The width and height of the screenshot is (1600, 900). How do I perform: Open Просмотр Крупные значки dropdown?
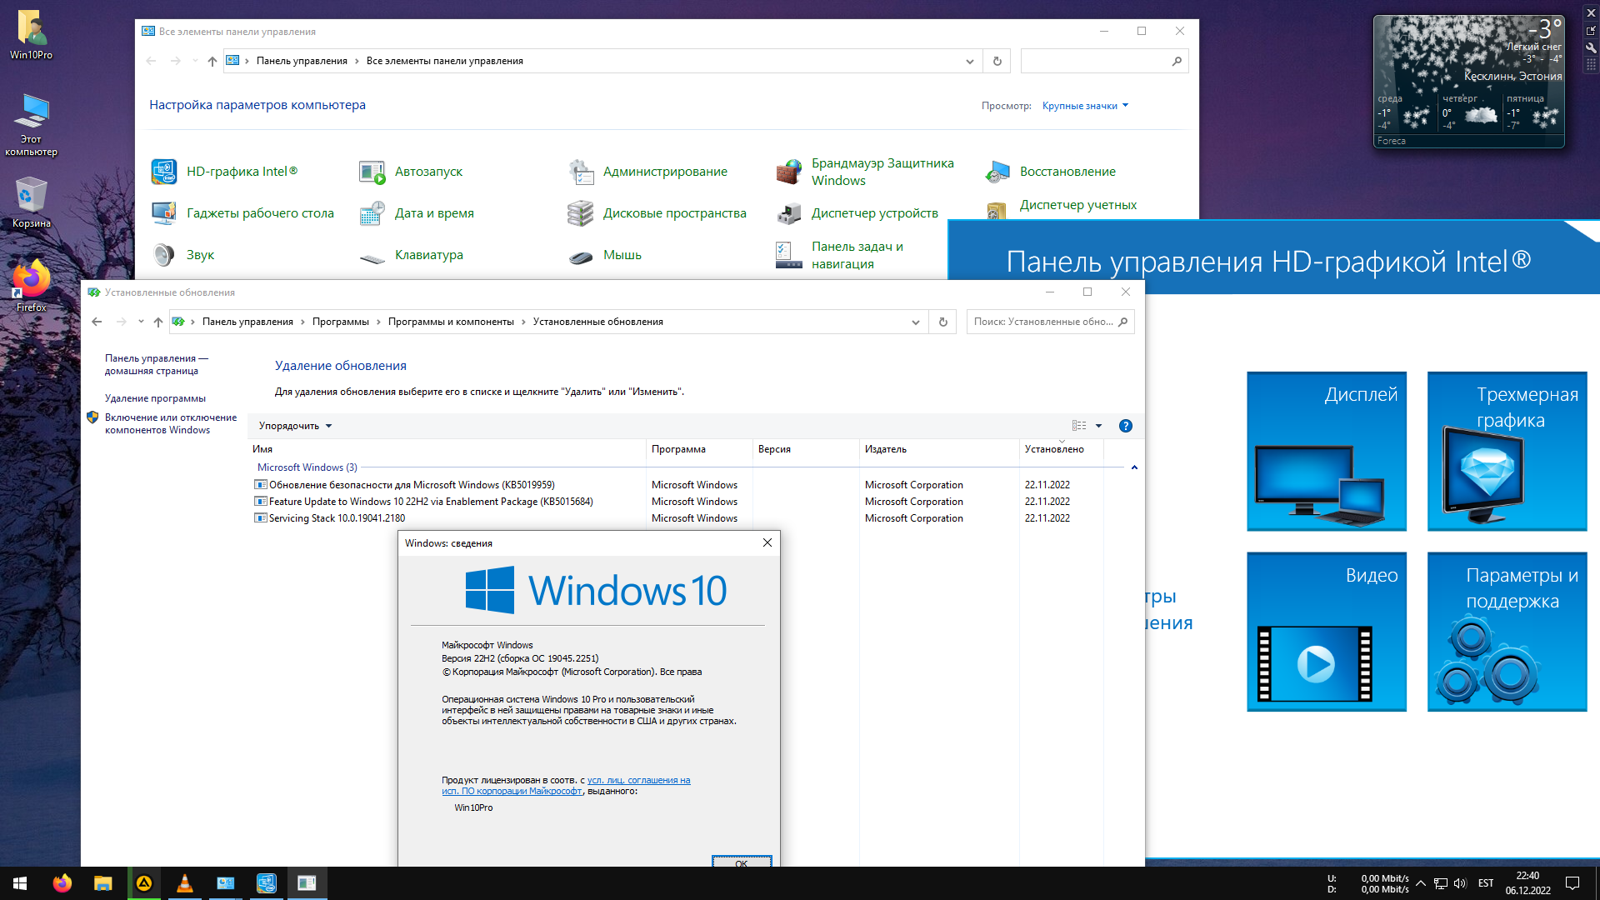click(1085, 106)
